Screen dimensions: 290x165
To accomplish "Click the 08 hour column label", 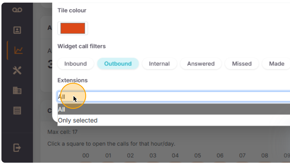I will [264, 156].
